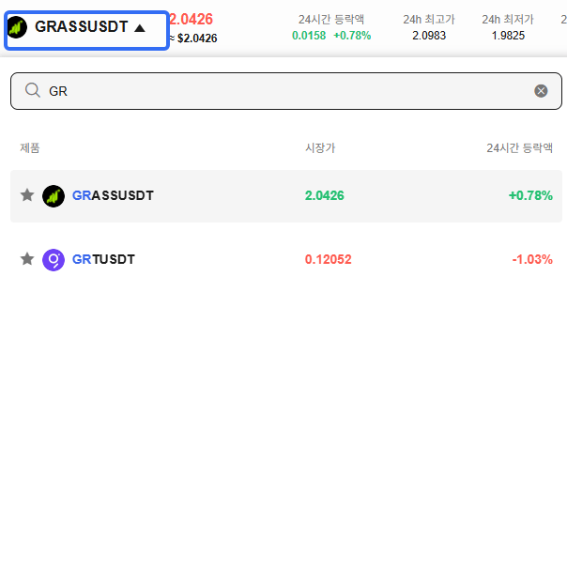Focus the search box containing GR
Image resolution: width=567 pixels, height=568 pixels.
coord(286,91)
